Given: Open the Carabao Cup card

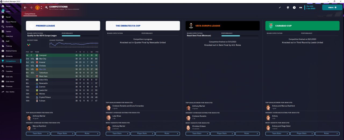Looking at the screenshot, I should pos(302,26).
